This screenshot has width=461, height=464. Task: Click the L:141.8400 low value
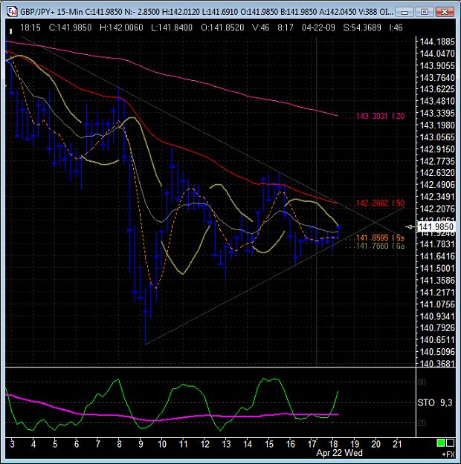click(172, 27)
